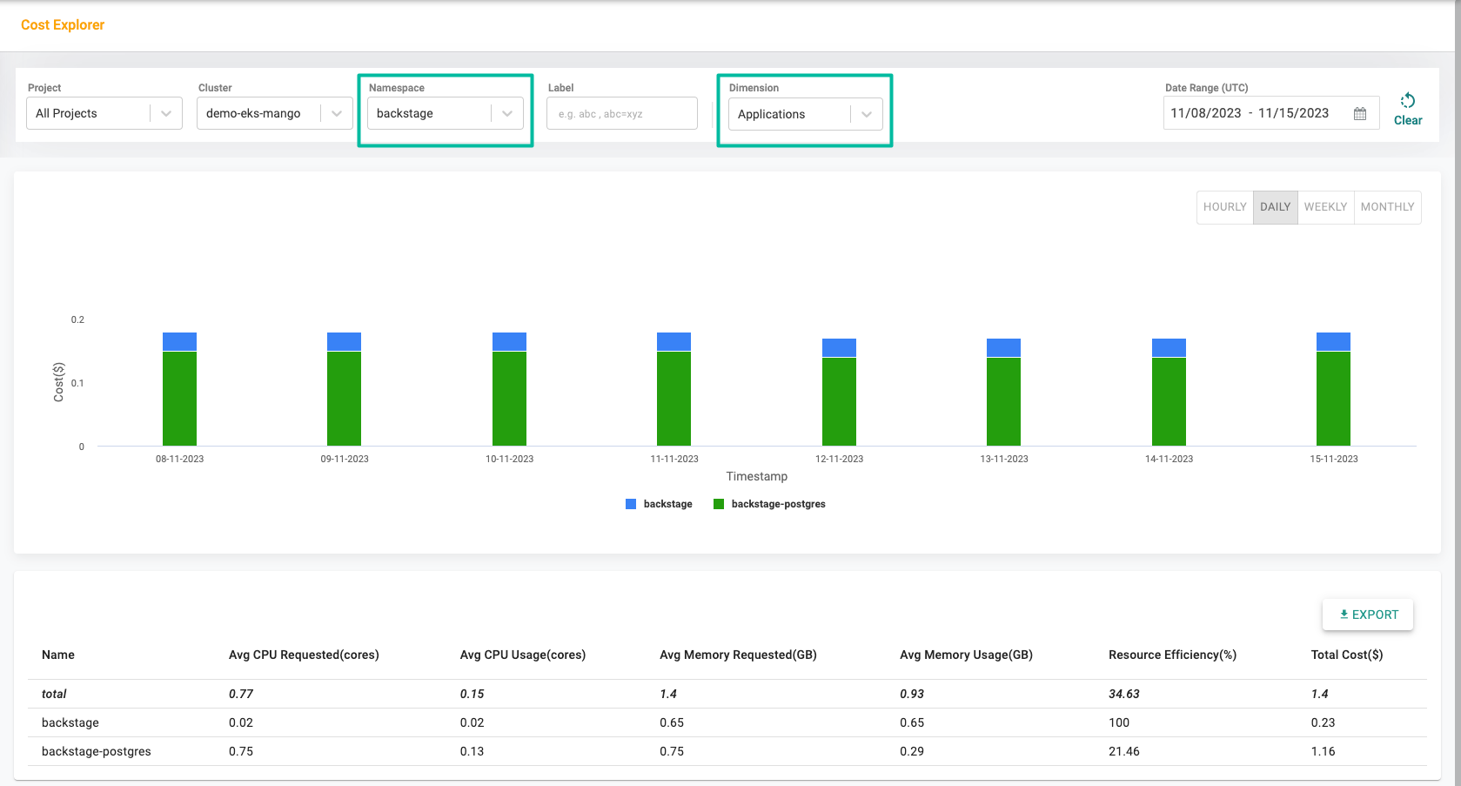The image size is (1461, 786).
Task: Expand the Dimension dropdown chevron
Action: pos(867,114)
